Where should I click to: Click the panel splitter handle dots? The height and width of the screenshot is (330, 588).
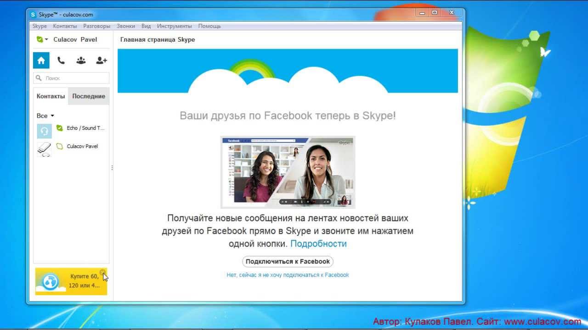(x=112, y=168)
